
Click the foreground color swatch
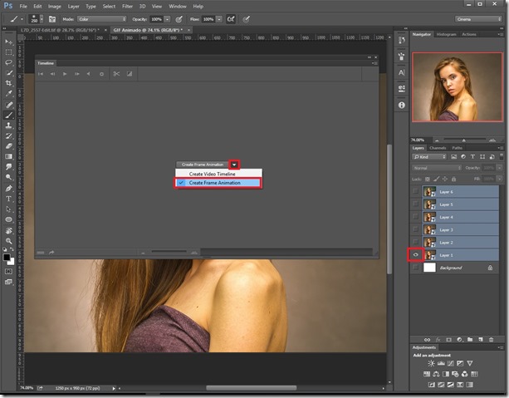[6, 257]
